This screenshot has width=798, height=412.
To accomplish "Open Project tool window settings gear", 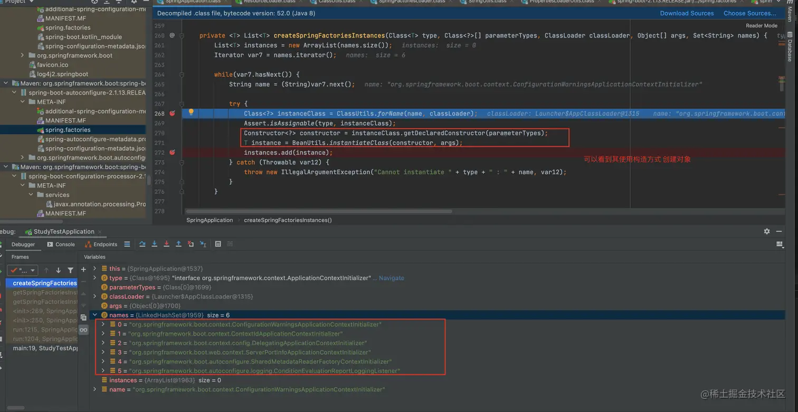I will click(134, 2).
